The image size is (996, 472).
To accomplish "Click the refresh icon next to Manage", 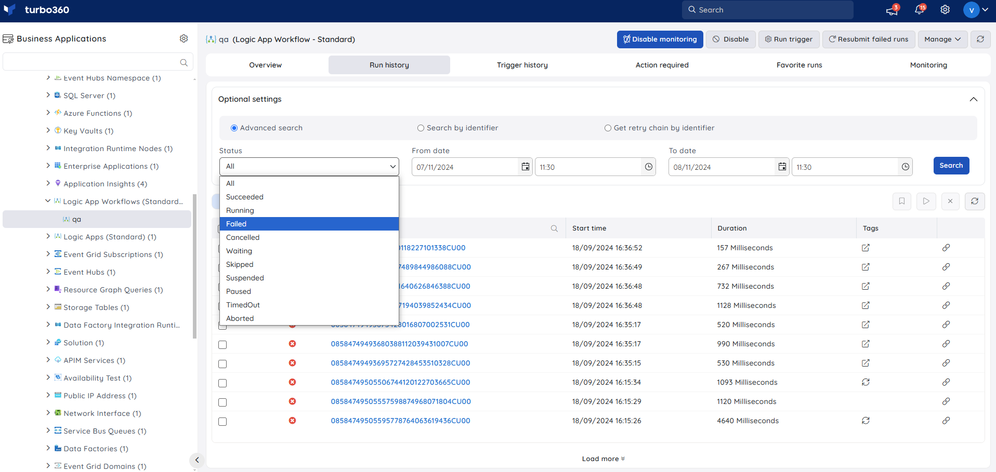I will (x=980, y=39).
